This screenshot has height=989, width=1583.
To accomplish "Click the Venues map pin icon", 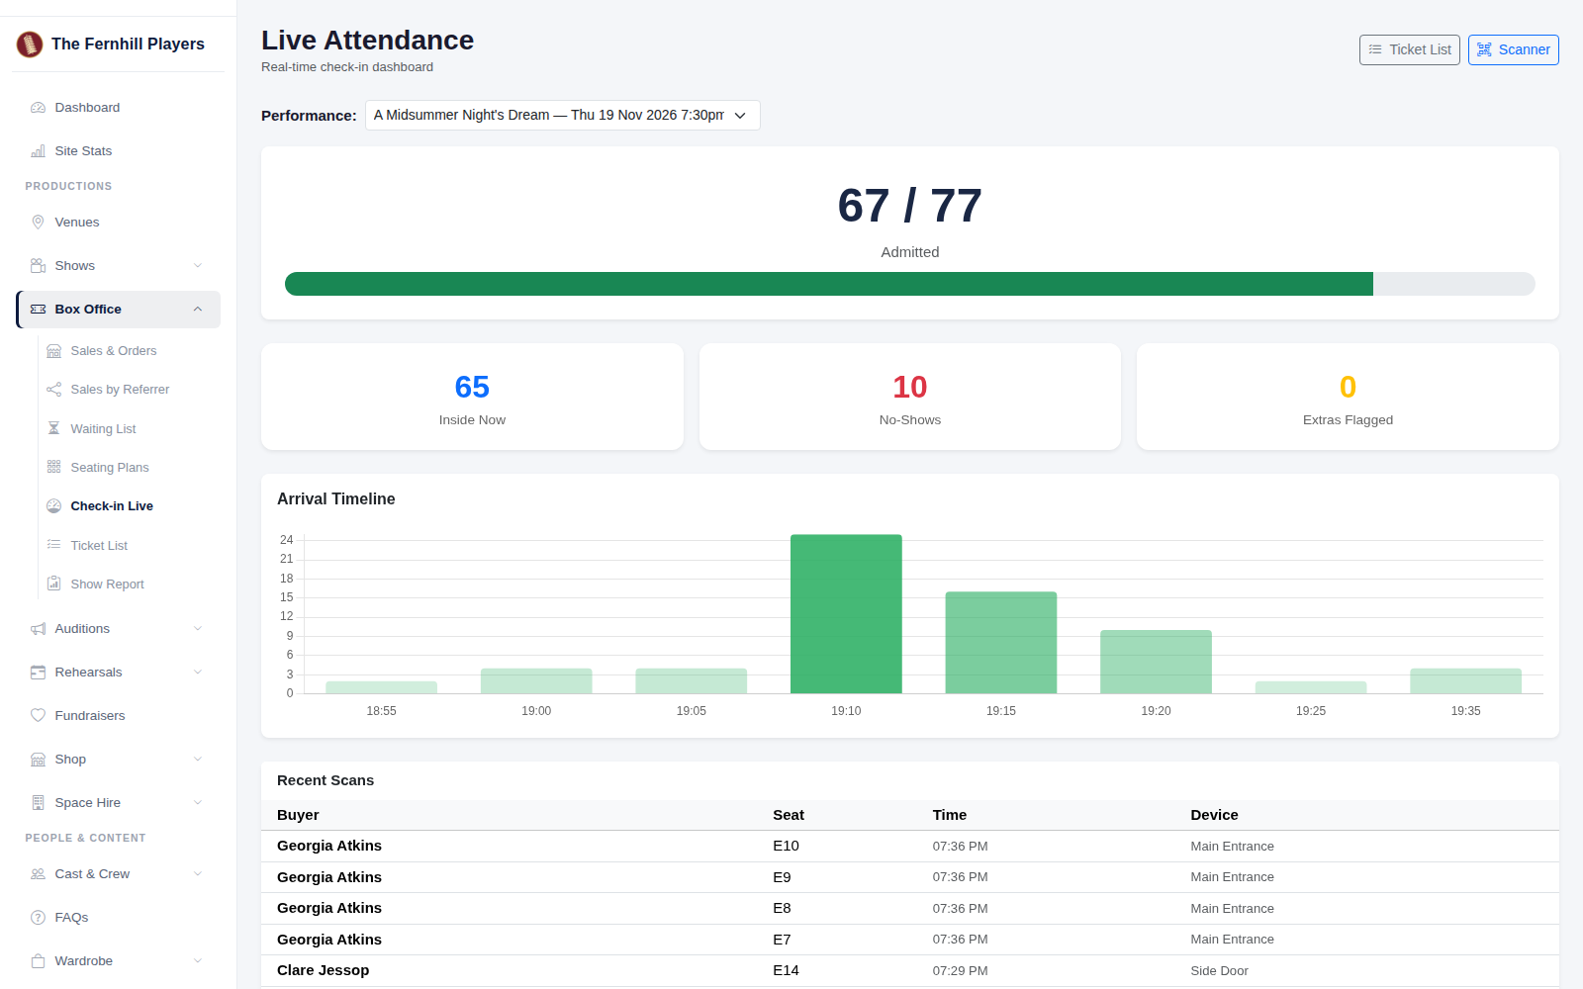I will pos(39,223).
